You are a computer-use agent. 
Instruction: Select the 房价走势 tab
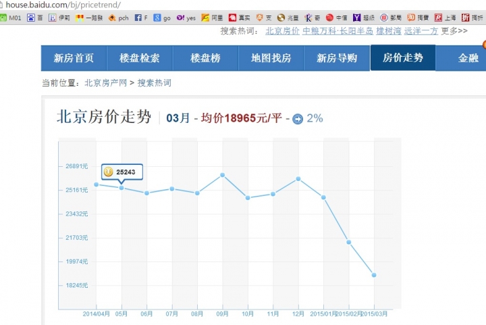point(402,57)
